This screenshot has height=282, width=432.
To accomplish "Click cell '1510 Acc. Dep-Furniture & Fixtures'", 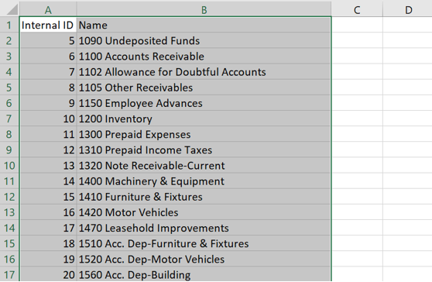I will 204,243.
